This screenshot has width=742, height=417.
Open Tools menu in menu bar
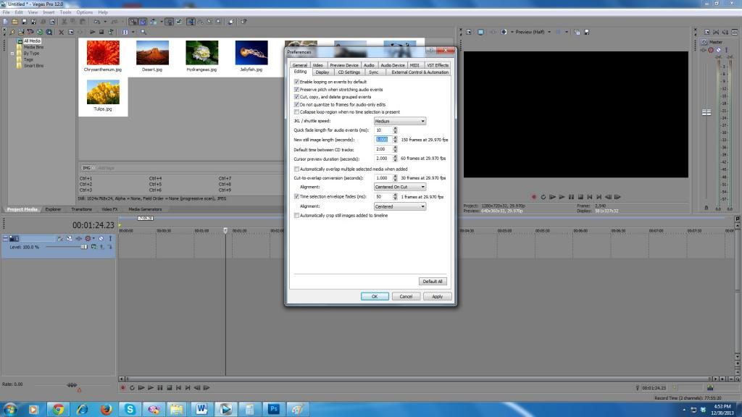point(65,12)
